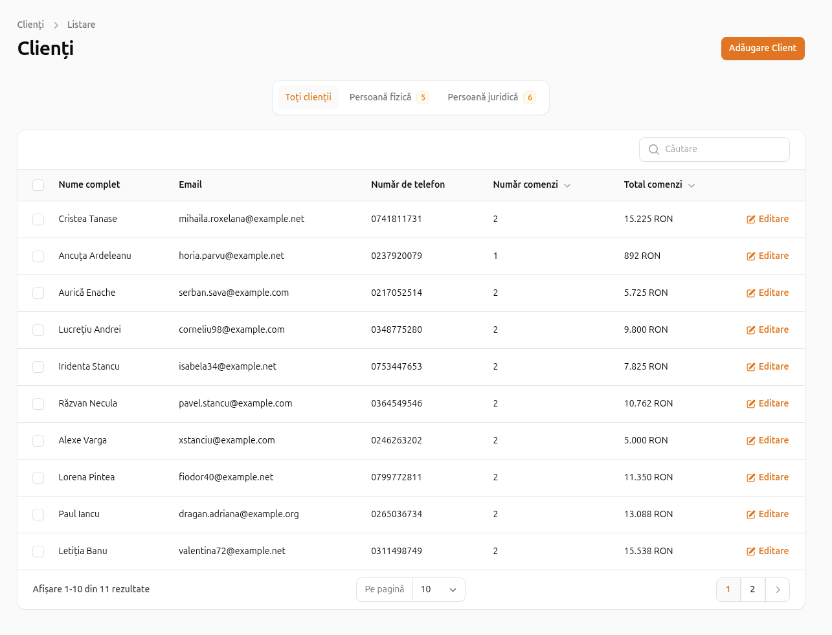Click the breadcrumb chevron separator icon
The height and width of the screenshot is (635, 832).
click(x=56, y=25)
